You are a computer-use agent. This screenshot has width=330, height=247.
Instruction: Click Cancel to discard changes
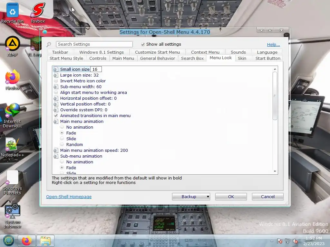point(268,197)
